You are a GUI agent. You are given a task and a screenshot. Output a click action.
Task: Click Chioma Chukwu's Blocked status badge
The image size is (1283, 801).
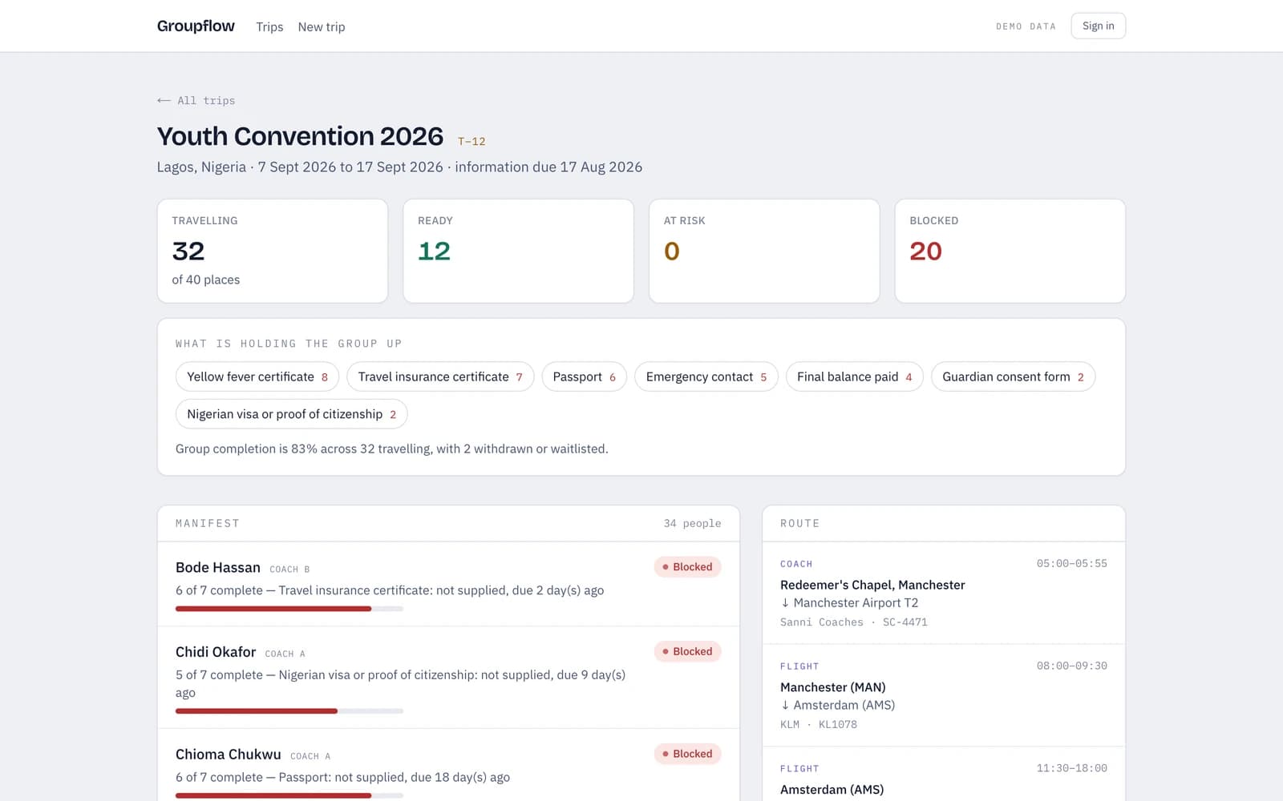point(687,754)
